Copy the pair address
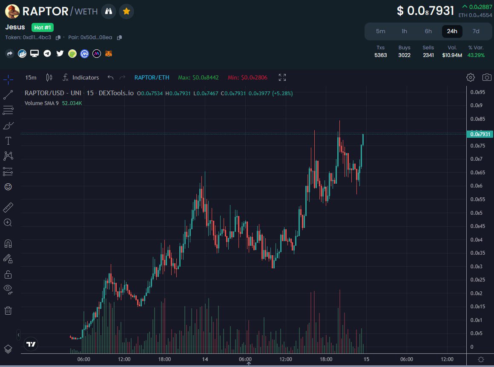494x367 pixels. 119,37
